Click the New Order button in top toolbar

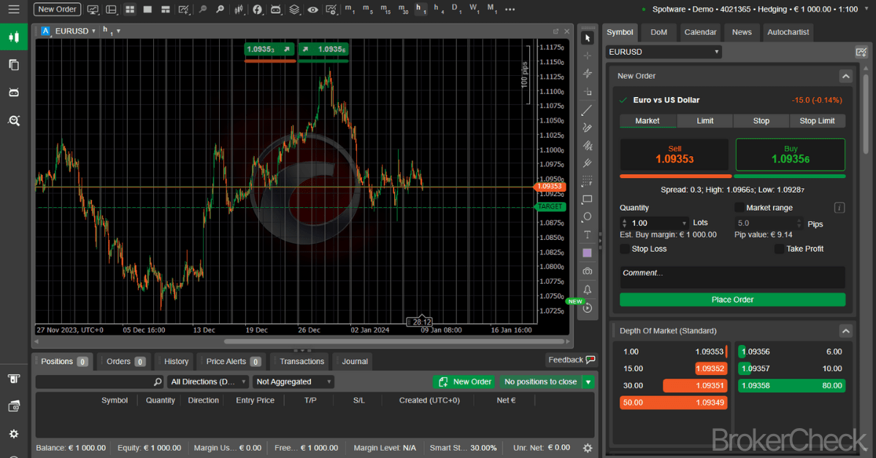click(x=57, y=9)
